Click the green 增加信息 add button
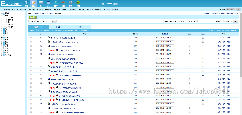The image size is (242, 115). (32, 17)
